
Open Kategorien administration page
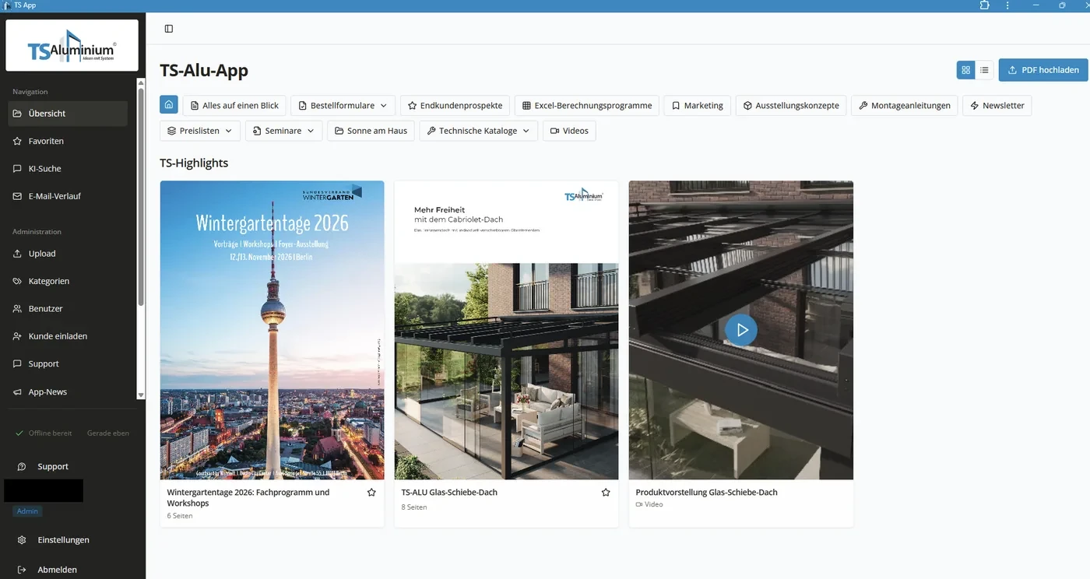coord(68,281)
